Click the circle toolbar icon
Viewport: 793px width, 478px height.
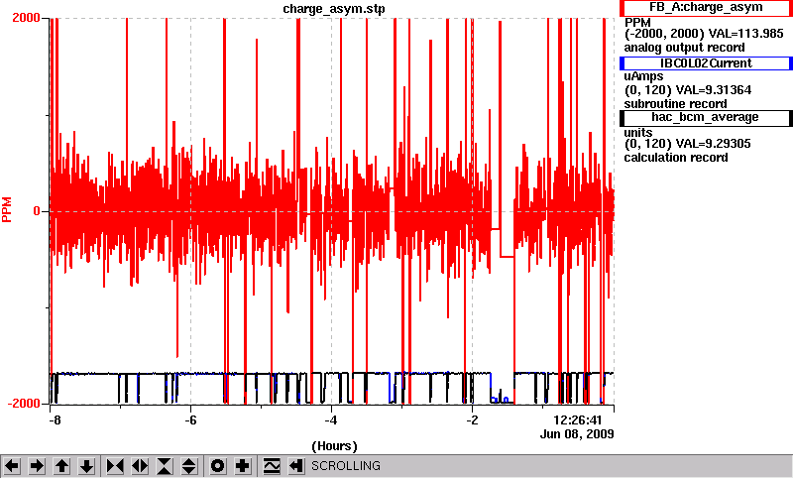tap(217, 466)
